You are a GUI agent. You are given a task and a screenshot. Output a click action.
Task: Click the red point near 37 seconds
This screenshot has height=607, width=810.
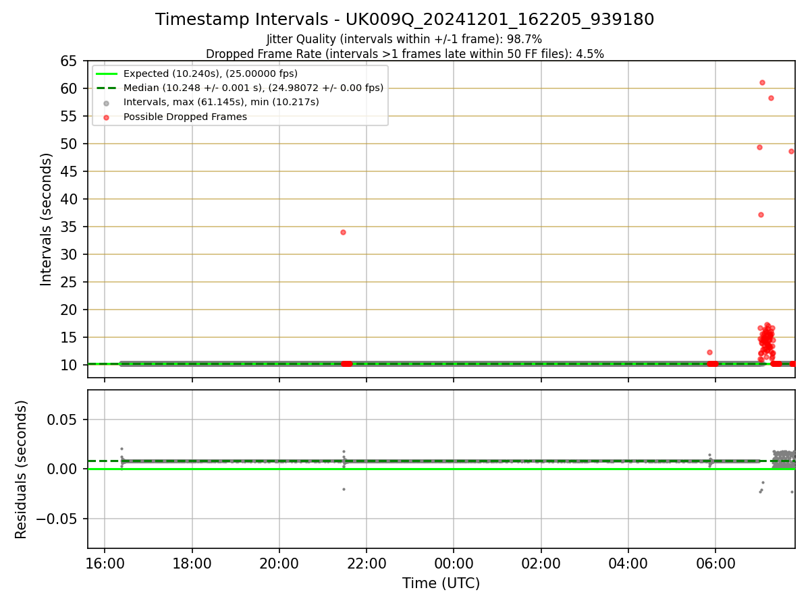pyautogui.click(x=761, y=214)
